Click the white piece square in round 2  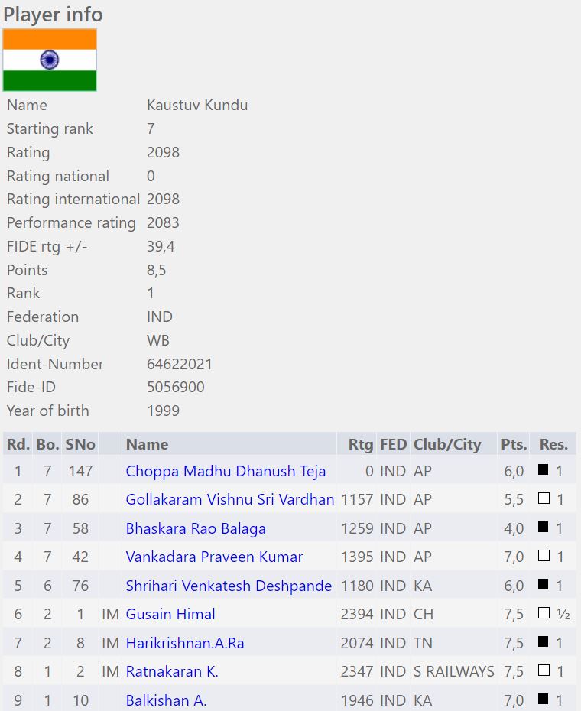pyautogui.click(x=544, y=498)
